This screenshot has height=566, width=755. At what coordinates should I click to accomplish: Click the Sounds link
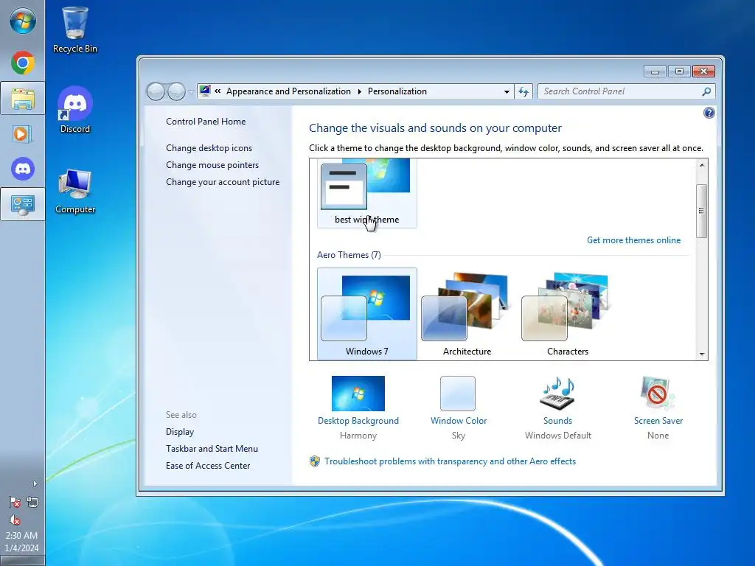(557, 421)
